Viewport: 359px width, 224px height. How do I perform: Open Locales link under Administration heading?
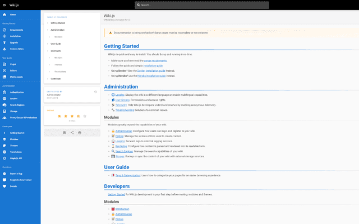pos(119,95)
